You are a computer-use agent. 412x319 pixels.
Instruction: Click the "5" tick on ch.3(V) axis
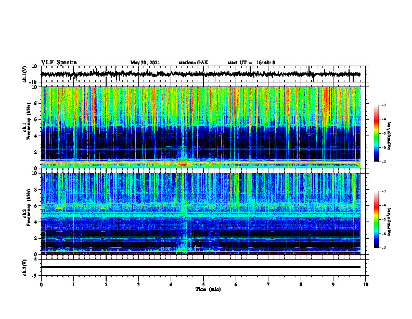click(x=36, y=260)
